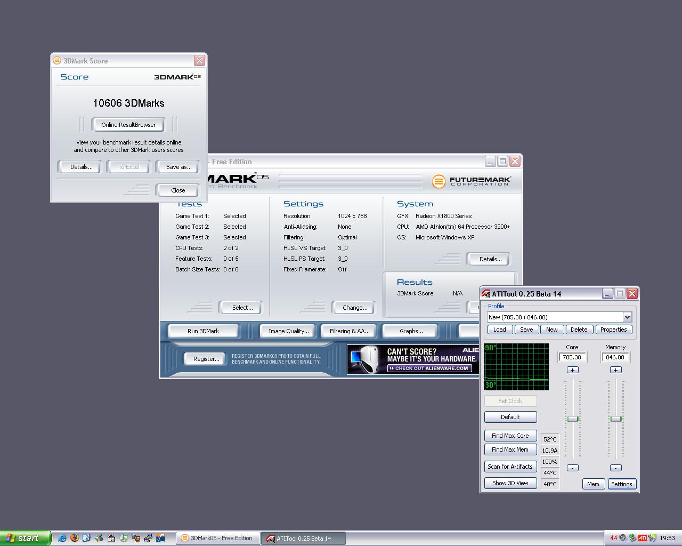Delete the ATITool profile
The width and height of the screenshot is (682, 546).
(579, 330)
